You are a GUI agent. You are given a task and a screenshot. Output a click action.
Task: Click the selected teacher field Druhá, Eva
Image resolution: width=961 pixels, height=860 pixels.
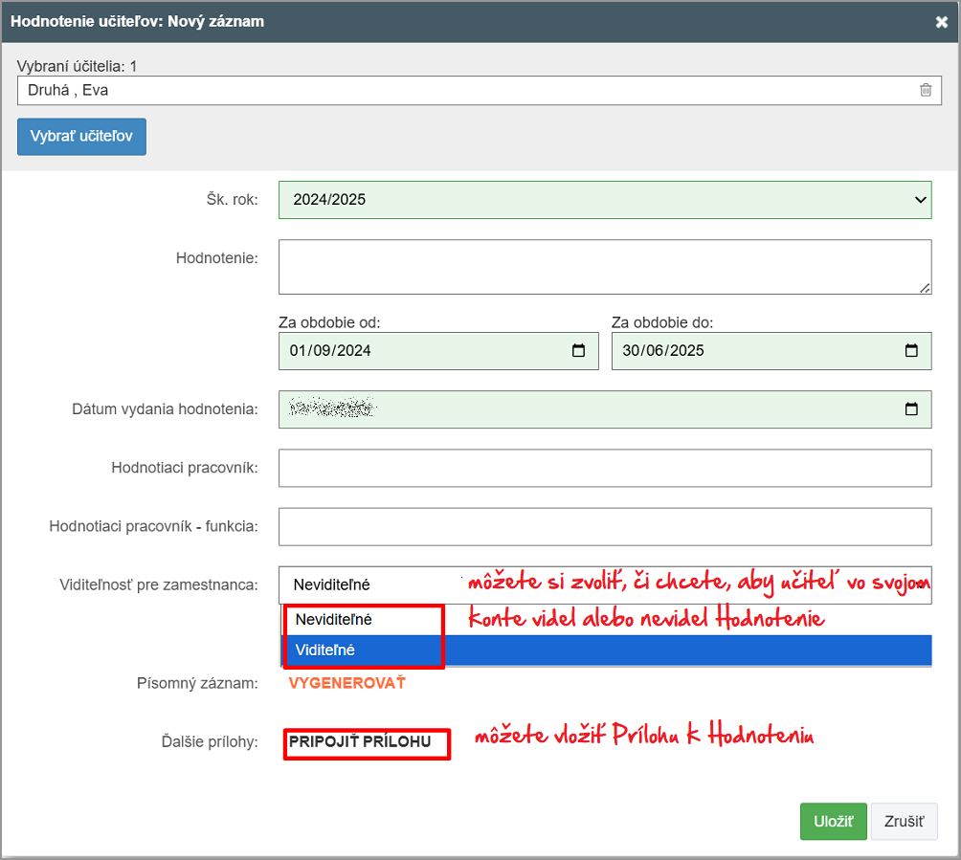point(459,90)
